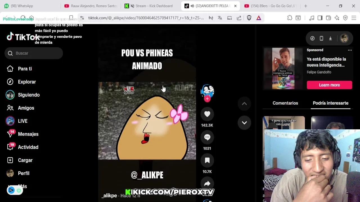Click the Learn more sponsored button
Screen dimensions: 360x202
pos(329,85)
